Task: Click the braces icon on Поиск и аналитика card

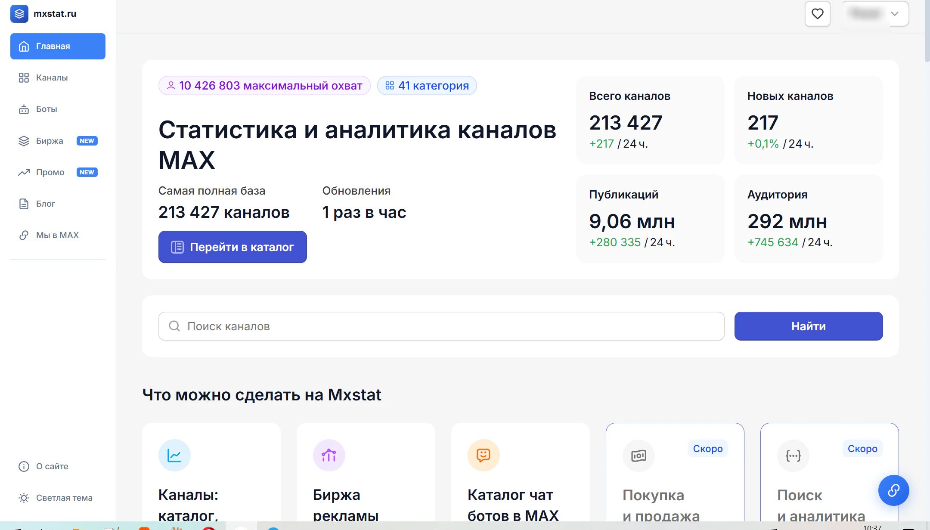Action: pos(793,456)
